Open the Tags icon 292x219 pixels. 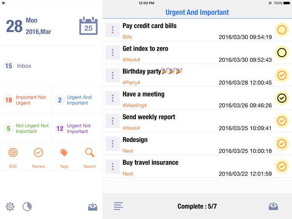click(x=64, y=152)
